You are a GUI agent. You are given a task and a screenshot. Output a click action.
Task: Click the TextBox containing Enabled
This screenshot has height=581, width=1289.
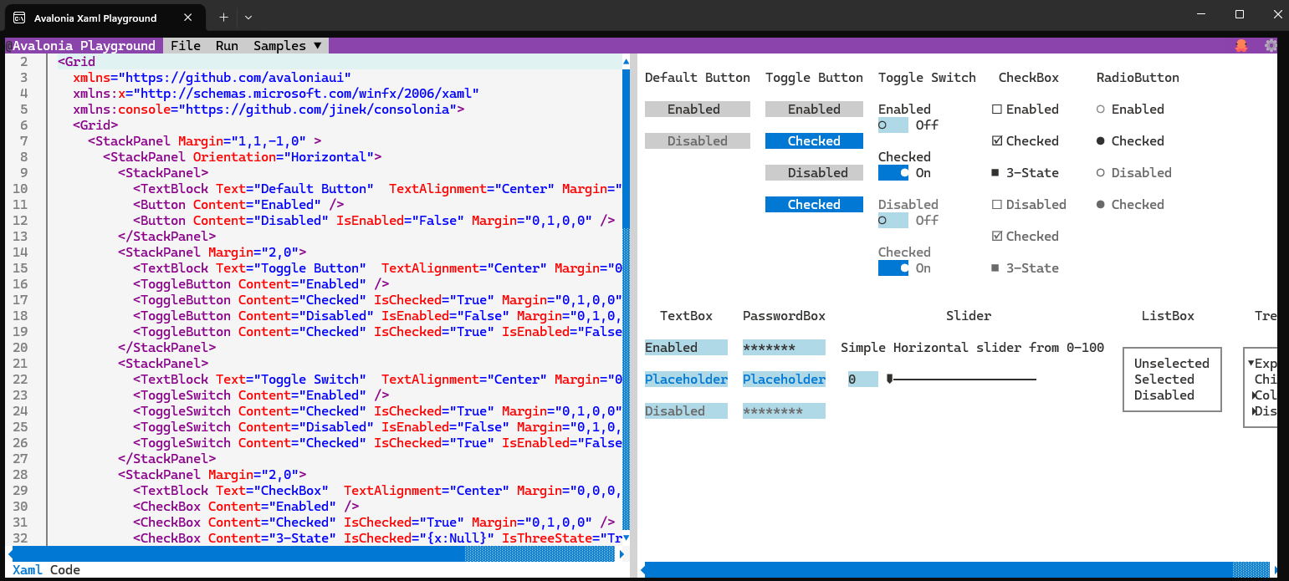pos(686,348)
